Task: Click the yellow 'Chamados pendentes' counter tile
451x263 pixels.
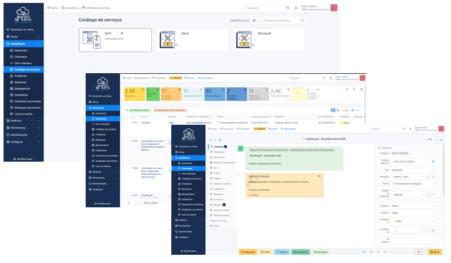Action: point(170,94)
